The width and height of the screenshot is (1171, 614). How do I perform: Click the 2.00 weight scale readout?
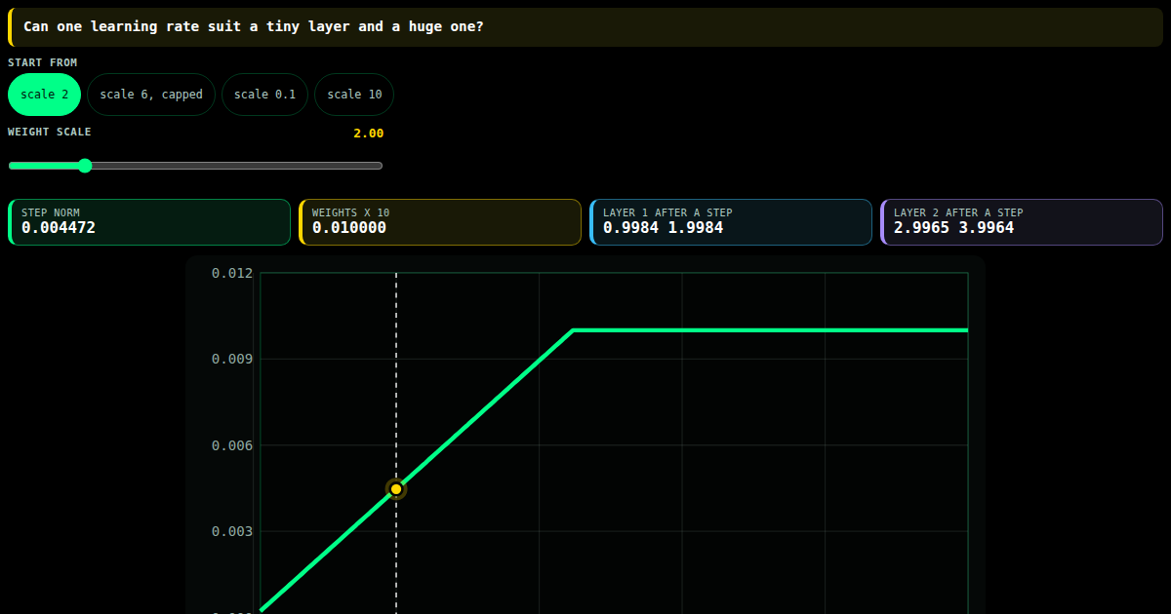pyautogui.click(x=369, y=134)
